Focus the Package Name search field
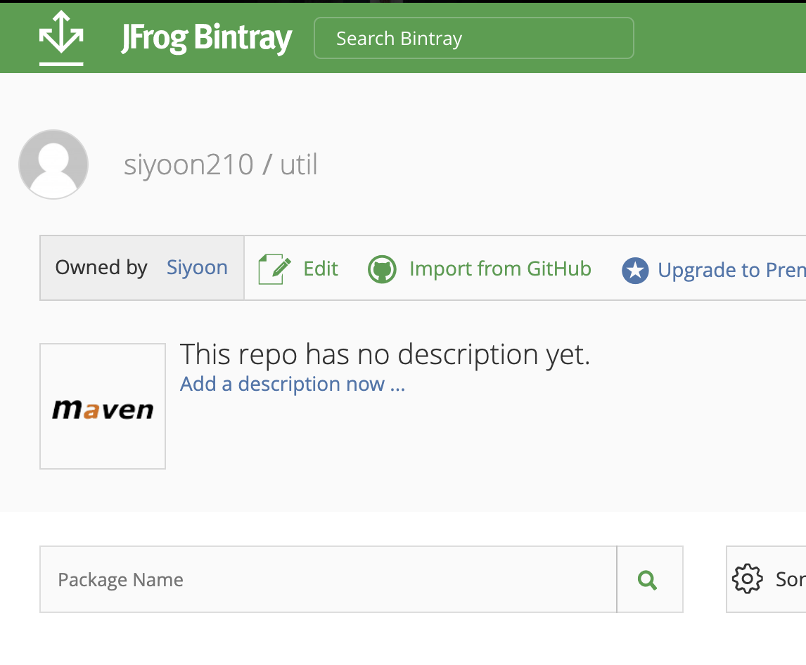Image resolution: width=806 pixels, height=665 pixels. pos(328,579)
